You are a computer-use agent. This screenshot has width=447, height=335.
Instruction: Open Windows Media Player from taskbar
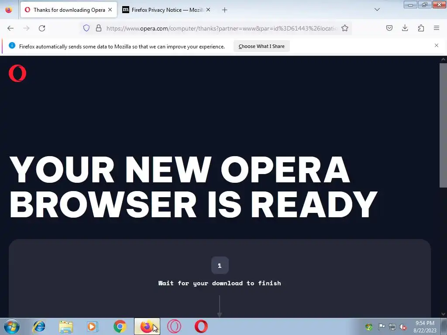93,326
